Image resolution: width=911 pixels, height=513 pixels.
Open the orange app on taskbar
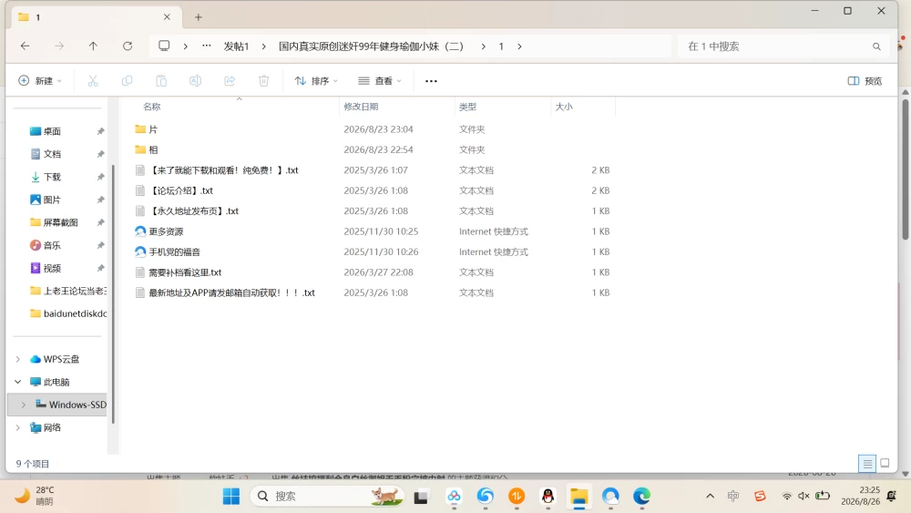click(x=516, y=497)
